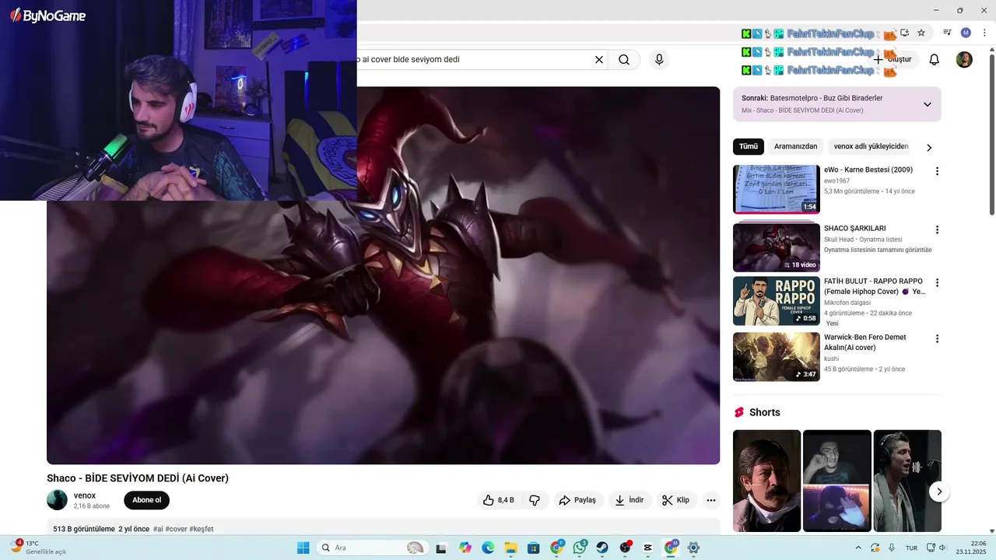Open CapCut from the taskbar
Screen dimensions: 996x560
point(648,548)
